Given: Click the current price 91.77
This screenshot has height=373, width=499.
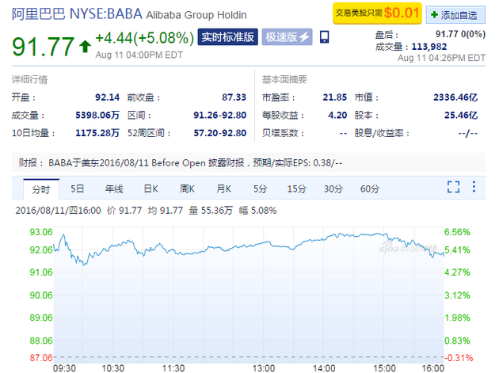Looking at the screenshot, I should point(43,47).
